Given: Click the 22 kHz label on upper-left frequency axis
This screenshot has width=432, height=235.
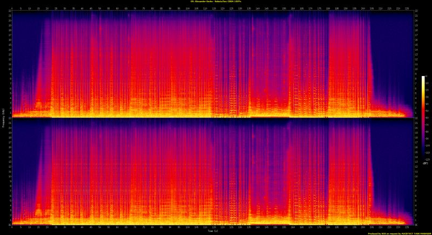Looking at the screenshot, I should coord(9,11).
